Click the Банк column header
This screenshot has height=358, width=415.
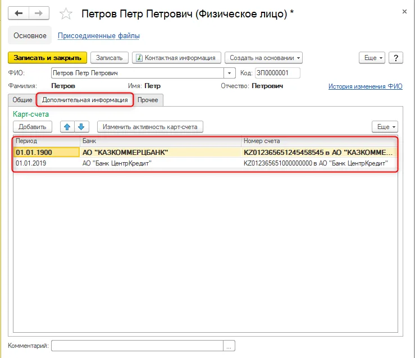[161, 141]
